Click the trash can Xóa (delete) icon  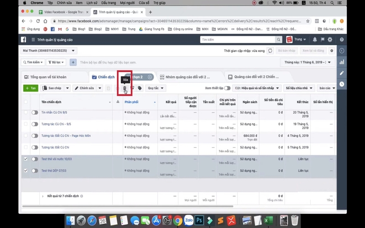[x=125, y=88]
